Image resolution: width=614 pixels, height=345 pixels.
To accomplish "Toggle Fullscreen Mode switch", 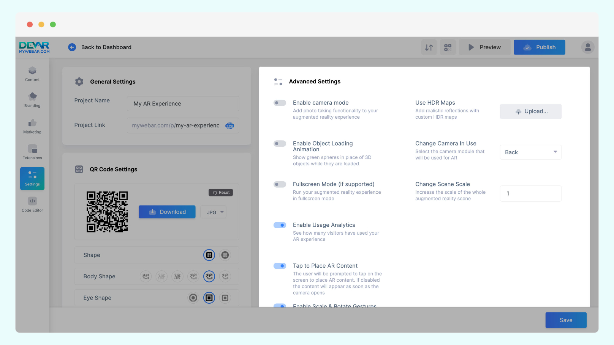I will pyautogui.click(x=280, y=184).
